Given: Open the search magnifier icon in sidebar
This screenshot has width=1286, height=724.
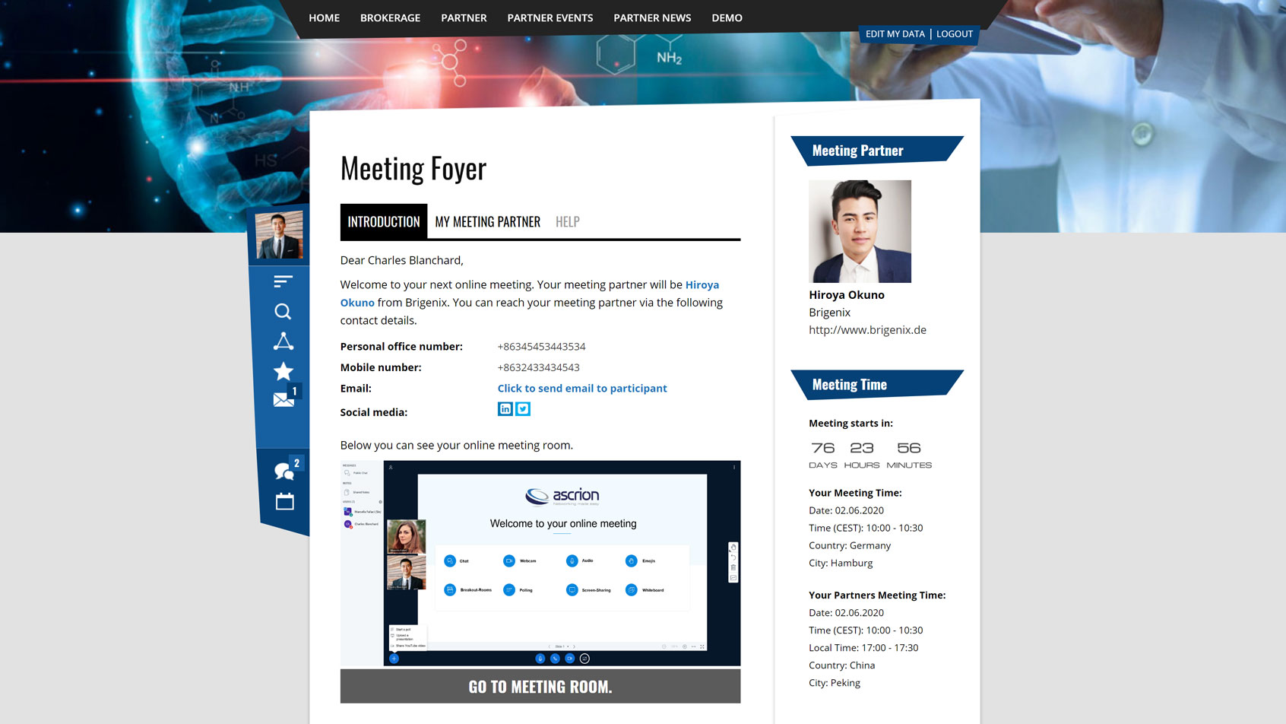Looking at the screenshot, I should click(x=283, y=312).
